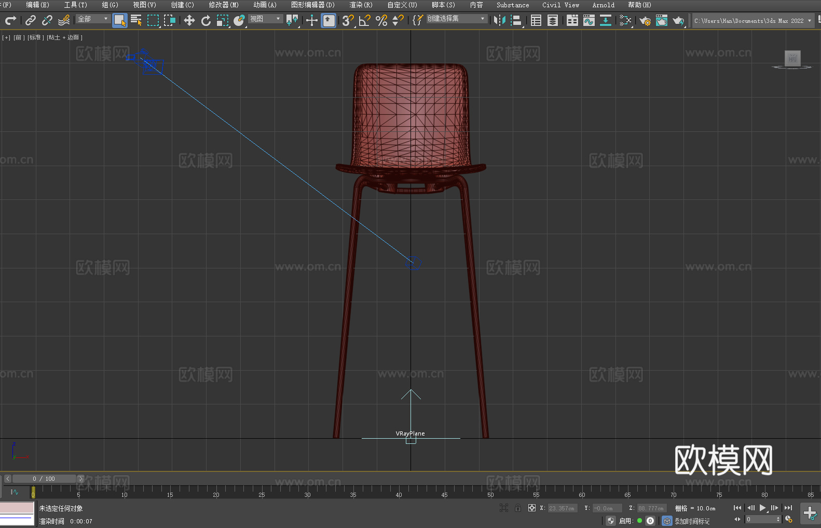821x528 pixels.
Task: Click the Isolate Selection toggle icon
Action: pyautogui.click(x=503, y=508)
